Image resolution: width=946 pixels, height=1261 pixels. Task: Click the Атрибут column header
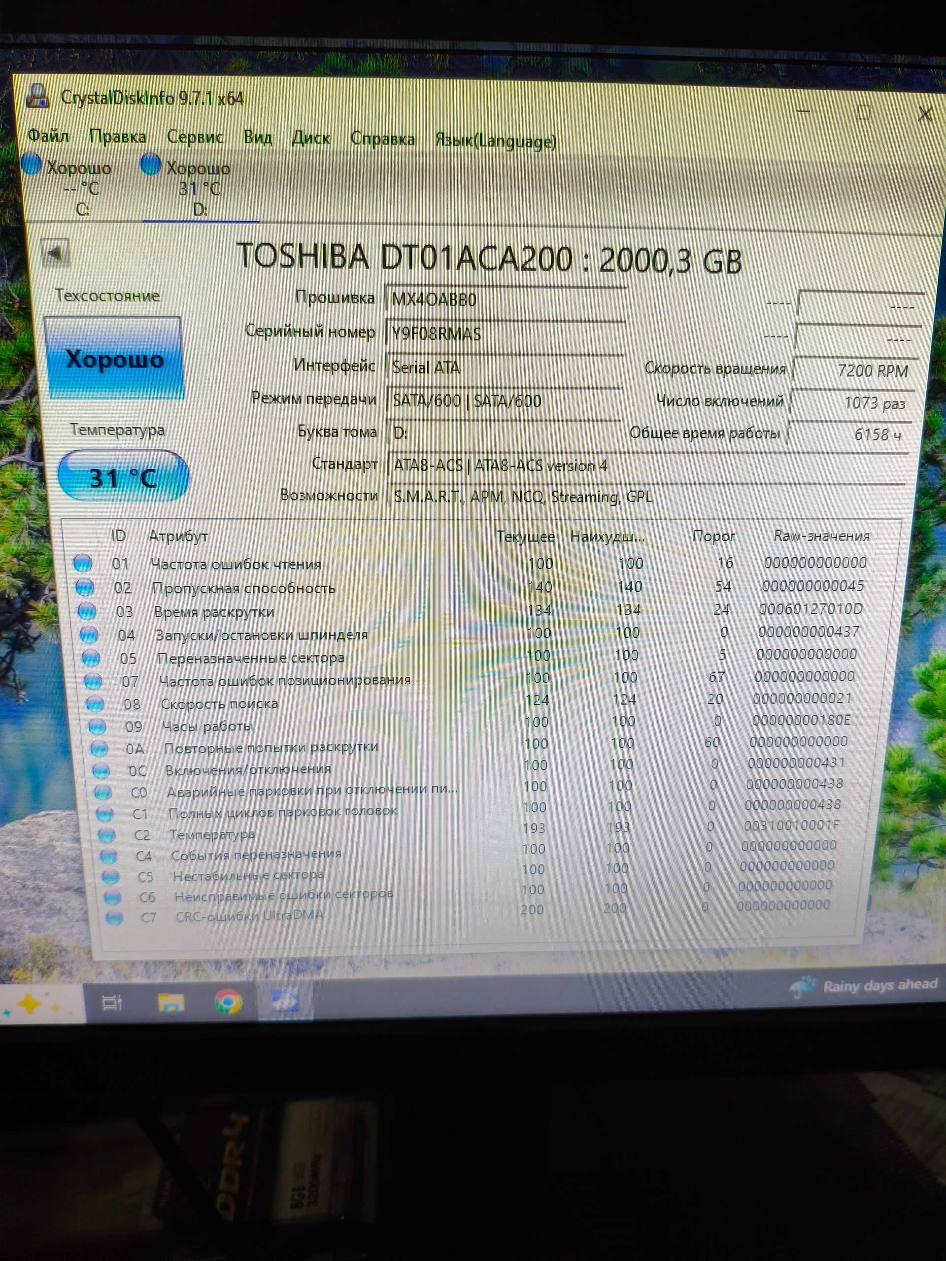178,536
